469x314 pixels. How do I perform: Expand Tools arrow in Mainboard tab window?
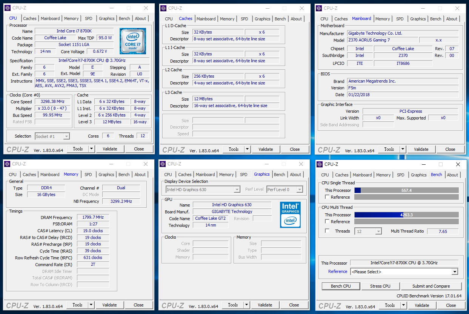click(403, 149)
